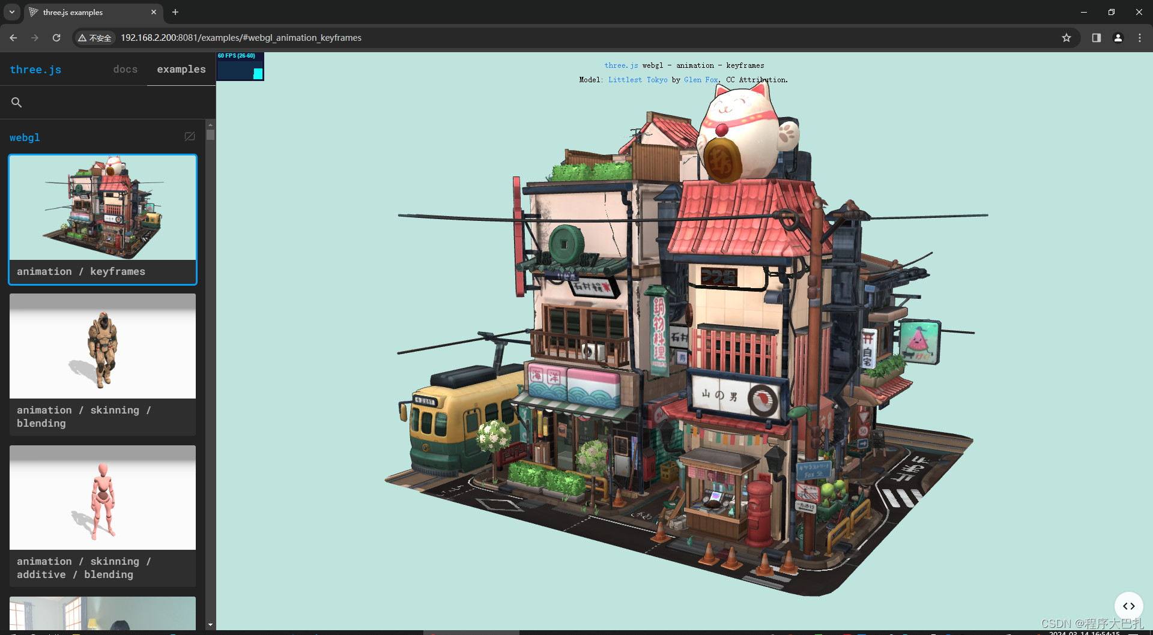Click the browser back arrow
The width and height of the screenshot is (1153, 635).
click(x=13, y=38)
